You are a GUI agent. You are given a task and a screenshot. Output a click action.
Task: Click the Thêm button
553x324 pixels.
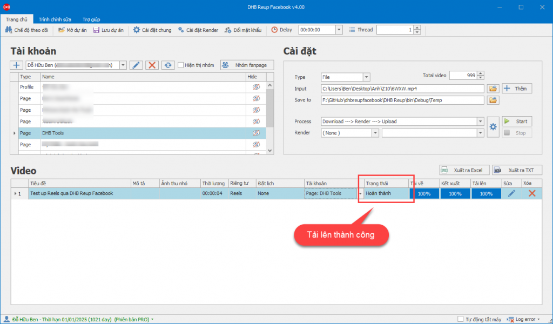tap(517, 89)
